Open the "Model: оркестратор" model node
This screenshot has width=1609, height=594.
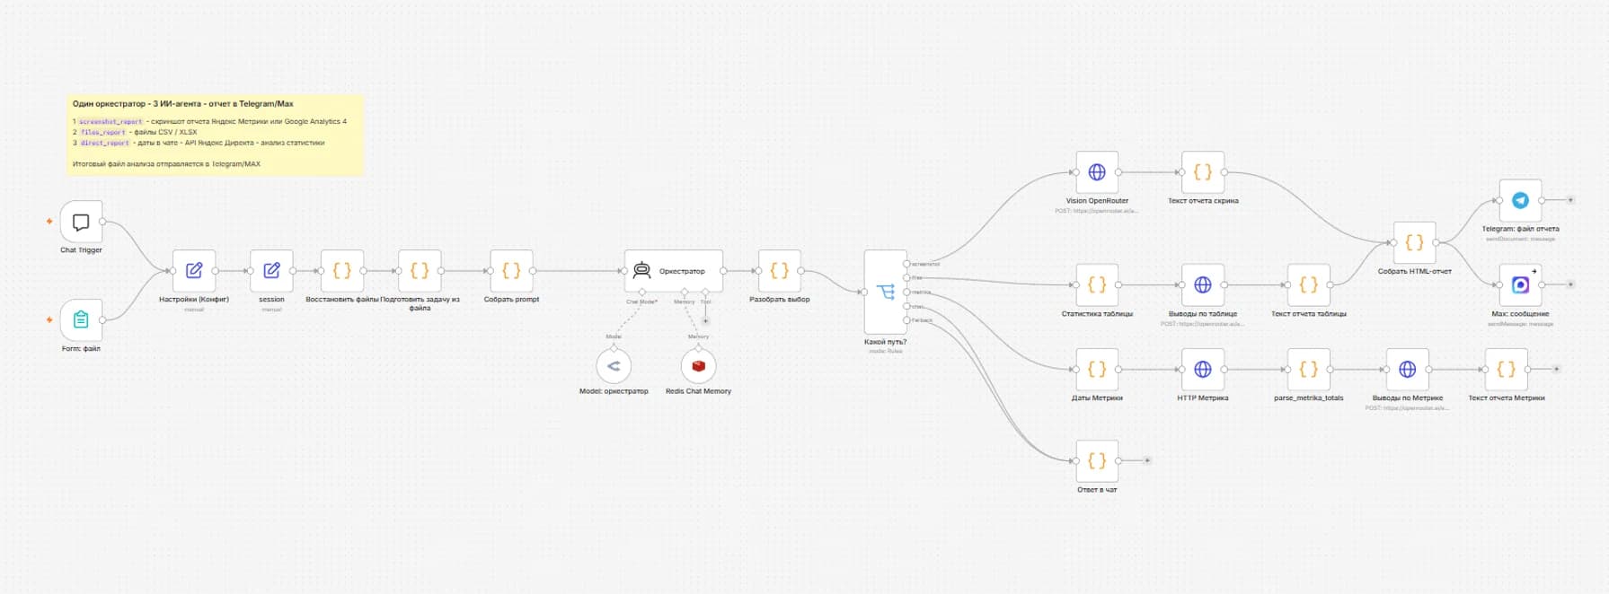614,366
